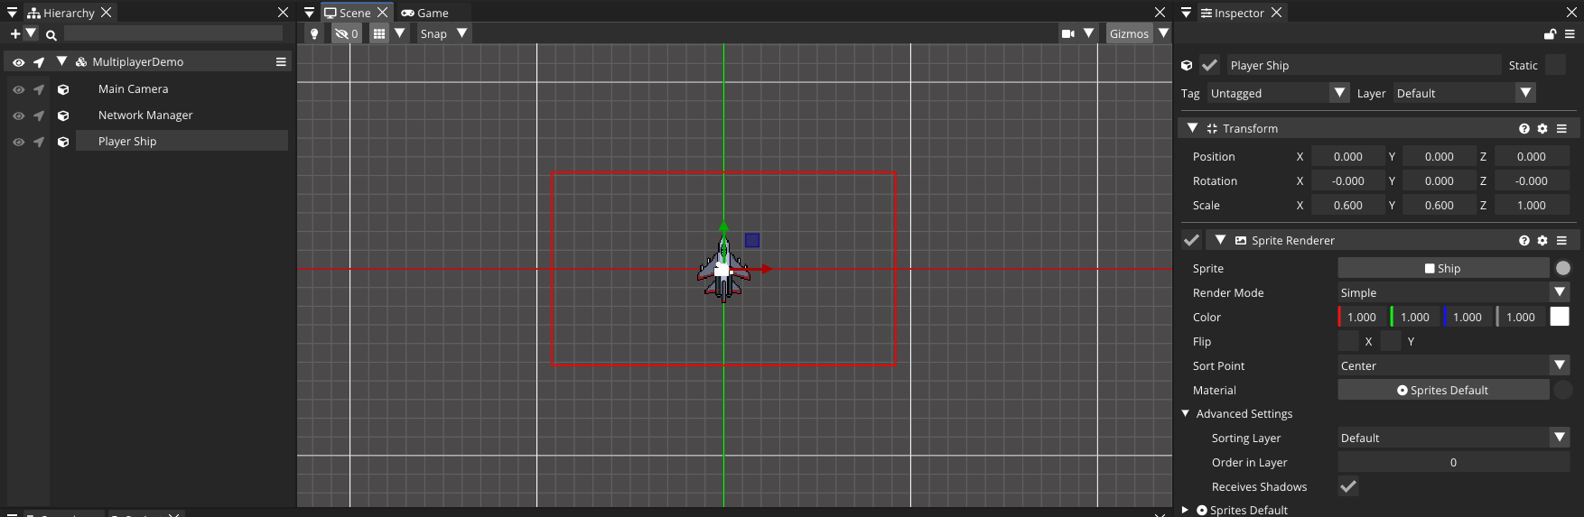Open the Hierarchy panel tab-list menu arrow
The width and height of the screenshot is (1584, 517).
(12, 13)
